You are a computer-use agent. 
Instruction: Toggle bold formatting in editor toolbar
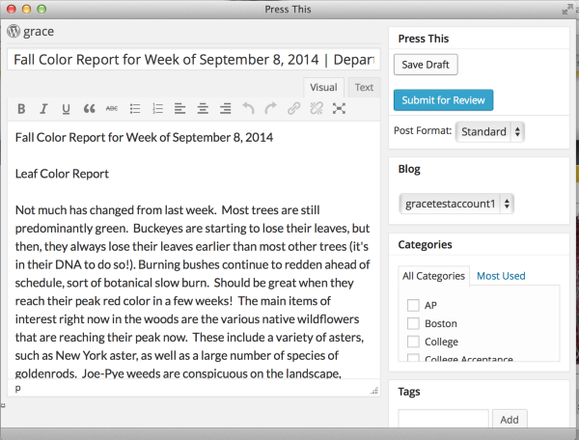pos(20,108)
